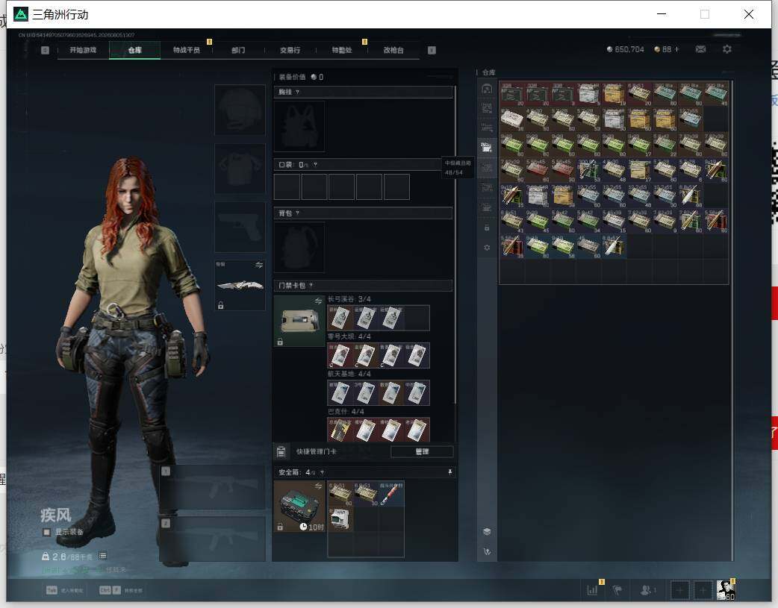Select the empty pistol slot
This screenshot has width=778, height=608.
[240, 227]
